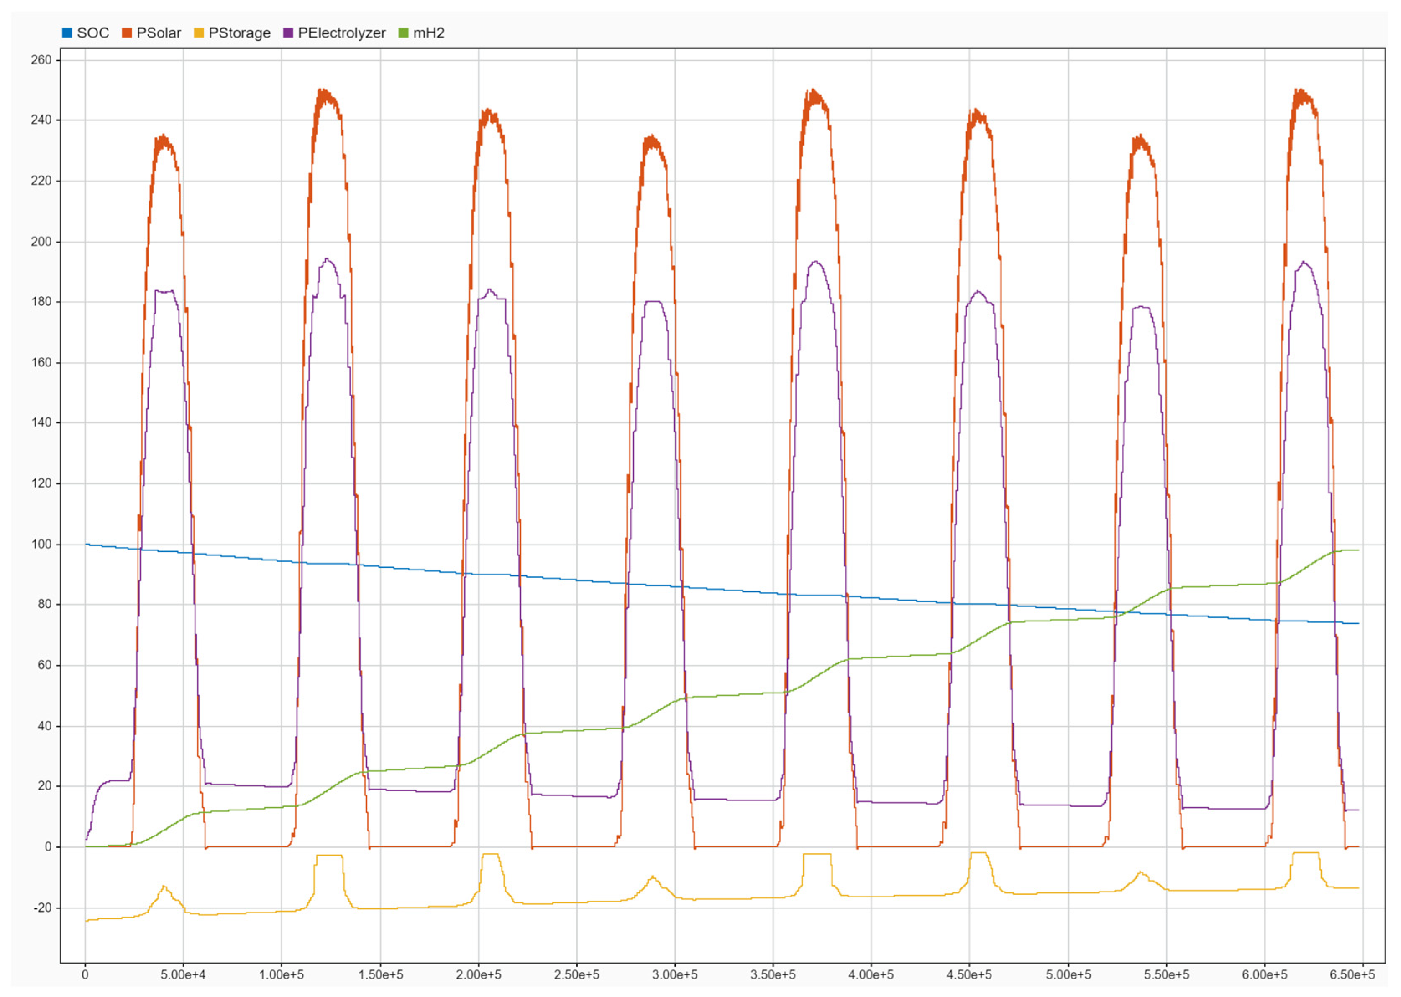
Task: Click the 0 x-axis tick label
Action: [x=85, y=975]
